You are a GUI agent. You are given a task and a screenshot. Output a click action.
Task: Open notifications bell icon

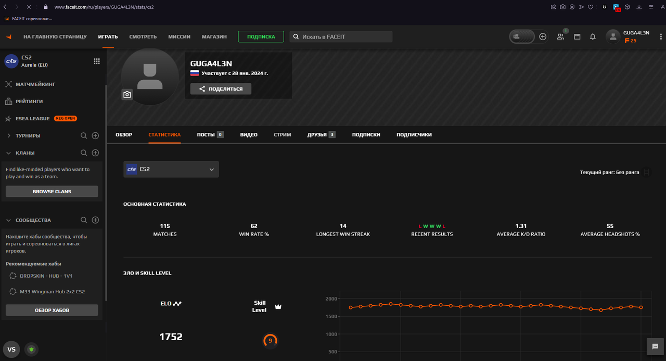click(593, 36)
